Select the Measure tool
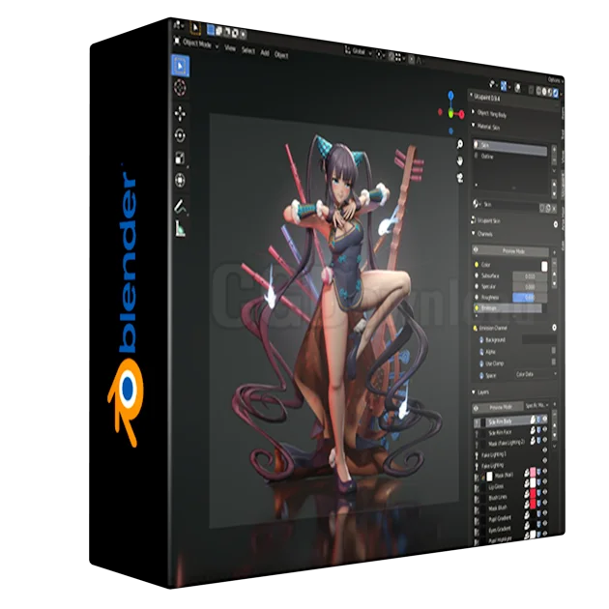This screenshot has height=609, width=609. pyautogui.click(x=180, y=229)
